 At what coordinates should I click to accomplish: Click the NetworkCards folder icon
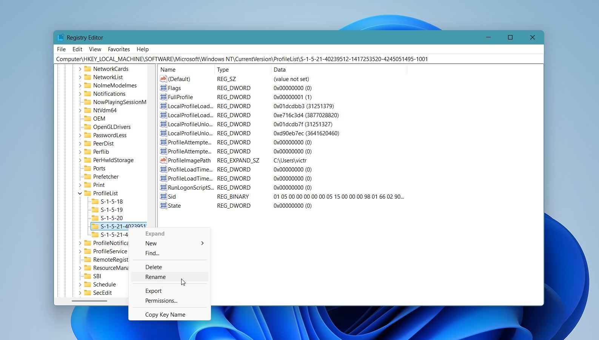pos(88,69)
